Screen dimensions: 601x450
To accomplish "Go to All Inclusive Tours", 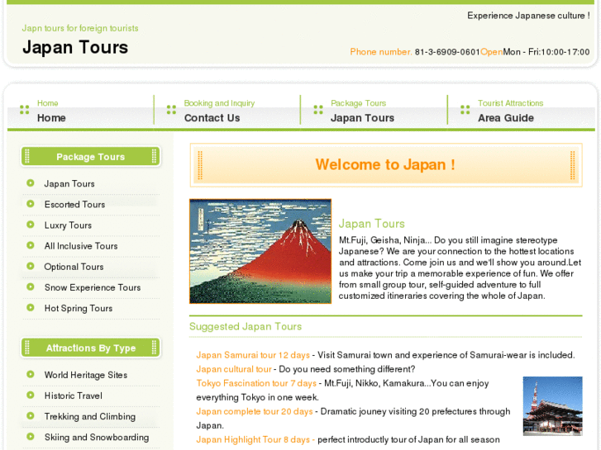I will pyautogui.click(x=81, y=246).
